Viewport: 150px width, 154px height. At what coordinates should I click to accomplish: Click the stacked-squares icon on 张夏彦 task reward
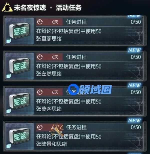point(8,41)
